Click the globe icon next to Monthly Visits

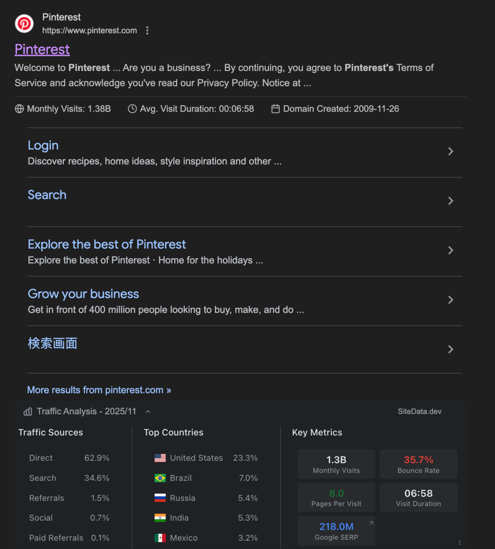tap(19, 109)
